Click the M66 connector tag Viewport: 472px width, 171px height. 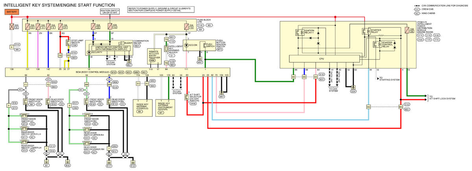[152, 61]
